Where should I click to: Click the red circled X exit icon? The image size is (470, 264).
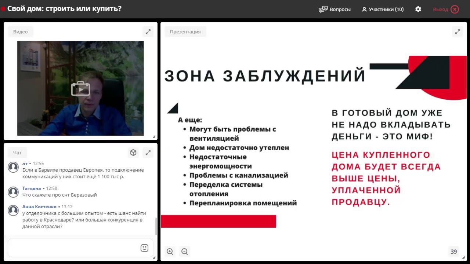455,9
